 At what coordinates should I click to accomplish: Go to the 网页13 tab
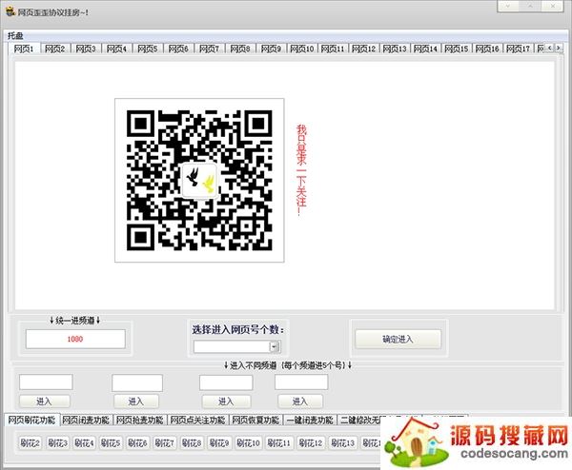coord(395,49)
